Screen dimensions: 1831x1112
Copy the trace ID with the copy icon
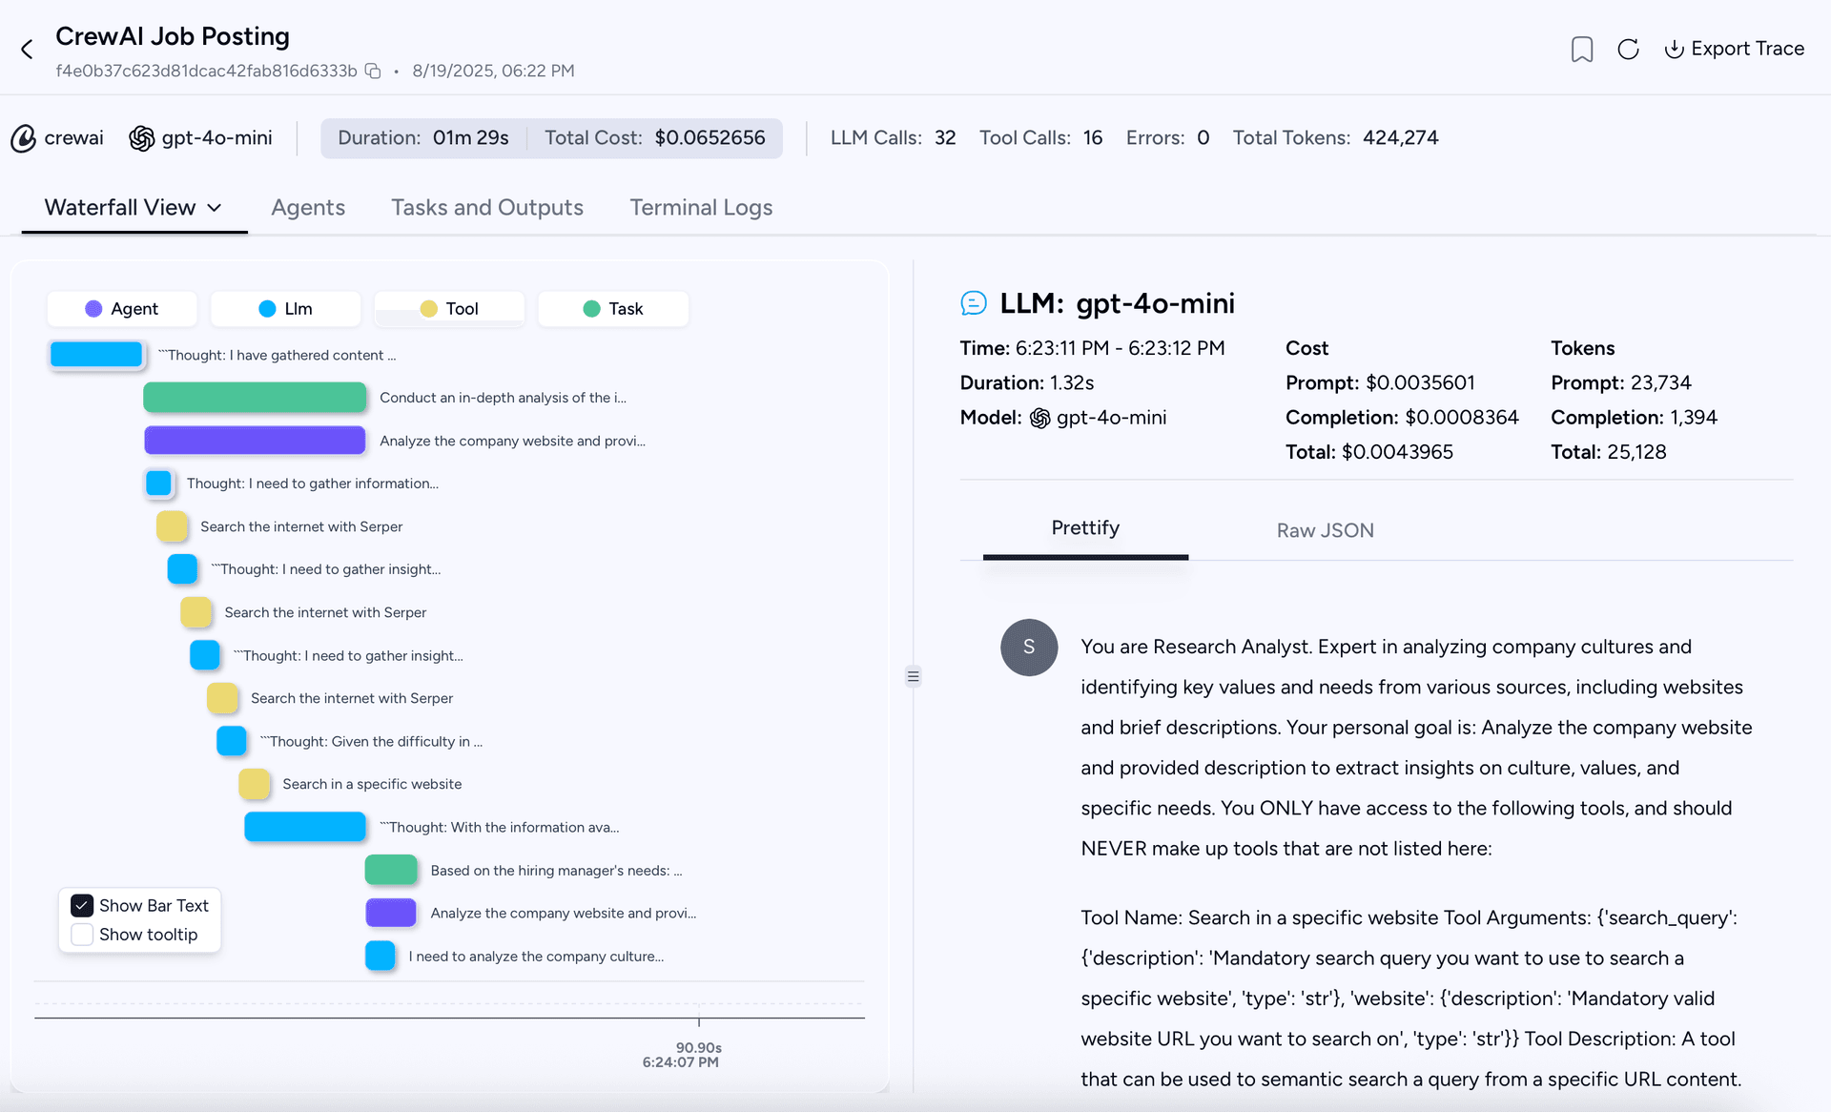[374, 72]
